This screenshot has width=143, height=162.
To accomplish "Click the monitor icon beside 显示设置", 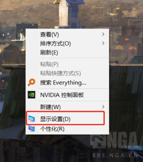I will [x=32, y=119].
